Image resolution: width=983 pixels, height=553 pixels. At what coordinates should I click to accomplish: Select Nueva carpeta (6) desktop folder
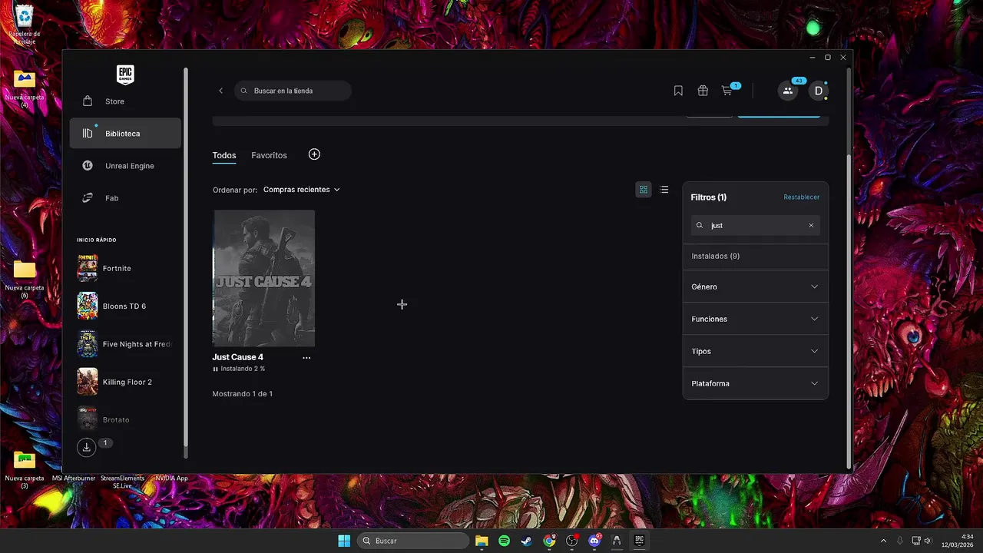25,278
